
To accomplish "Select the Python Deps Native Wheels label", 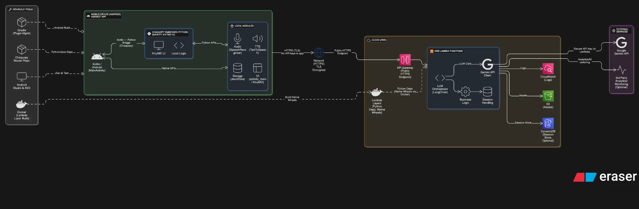I will 405,92.
